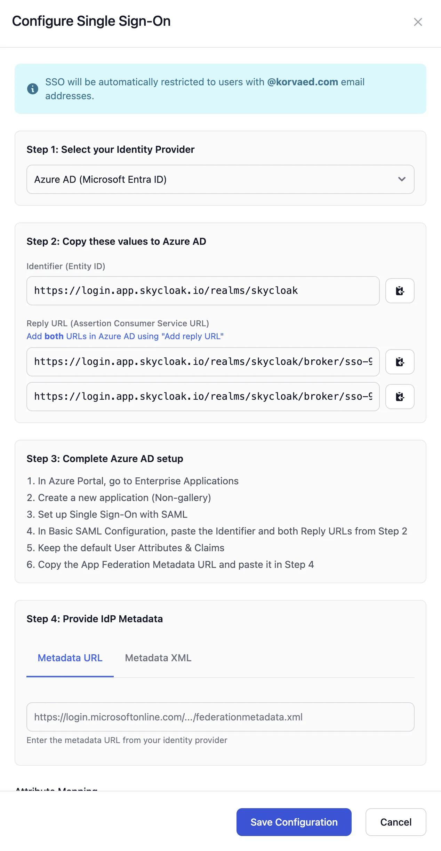Switch to the Metadata XML tab
Screen dimensions: 441x851
click(158, 658)
